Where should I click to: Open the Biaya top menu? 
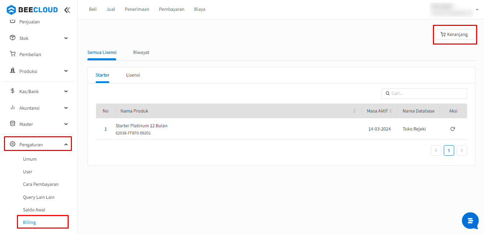click(200, 9)
